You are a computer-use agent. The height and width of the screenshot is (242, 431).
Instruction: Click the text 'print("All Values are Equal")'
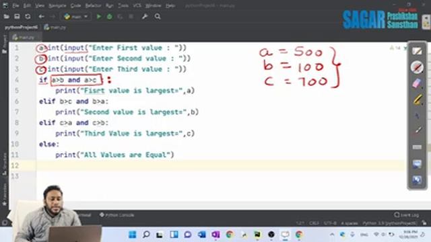114,155
